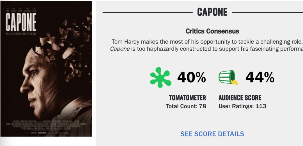This screenshot has height=146, width=303.
Task: Click the spilled popcorn bucket audience icon
Action: (228, 77)
